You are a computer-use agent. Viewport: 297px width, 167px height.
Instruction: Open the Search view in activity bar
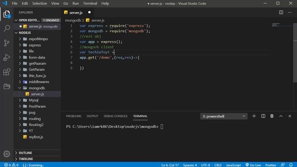[x=6, y=28]
